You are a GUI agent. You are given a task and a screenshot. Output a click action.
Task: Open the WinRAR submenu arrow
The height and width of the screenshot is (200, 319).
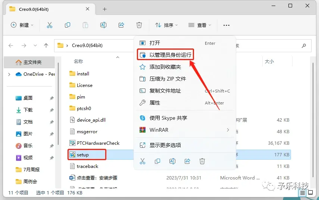(x=228, y=130)
